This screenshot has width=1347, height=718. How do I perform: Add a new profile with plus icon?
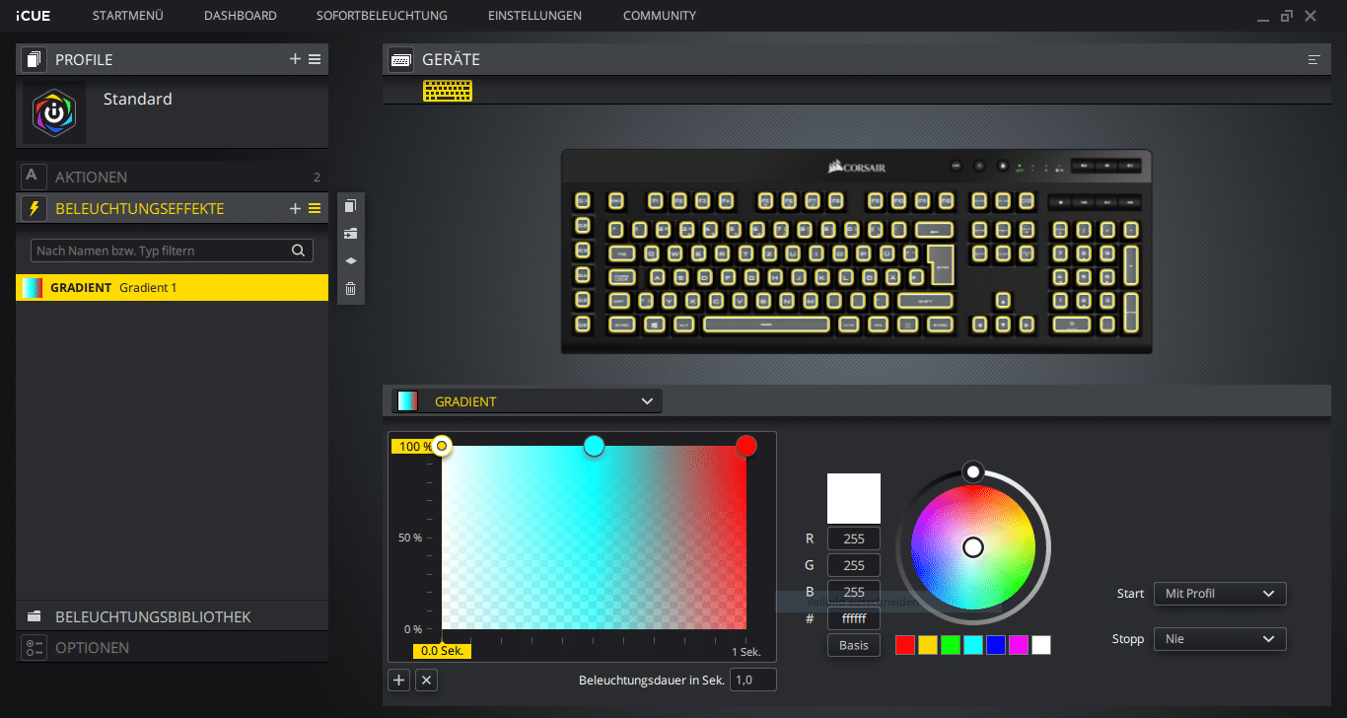295,59
